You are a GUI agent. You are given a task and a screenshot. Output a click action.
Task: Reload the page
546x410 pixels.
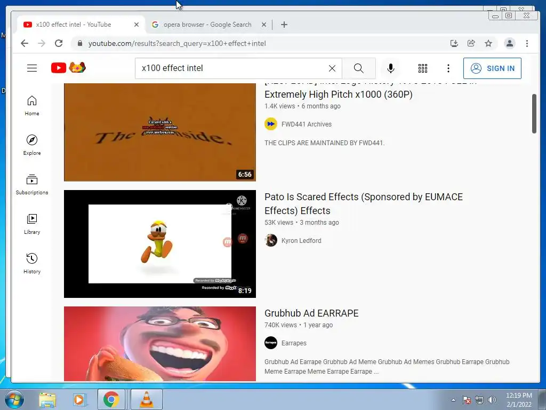[x=59, y=43]
